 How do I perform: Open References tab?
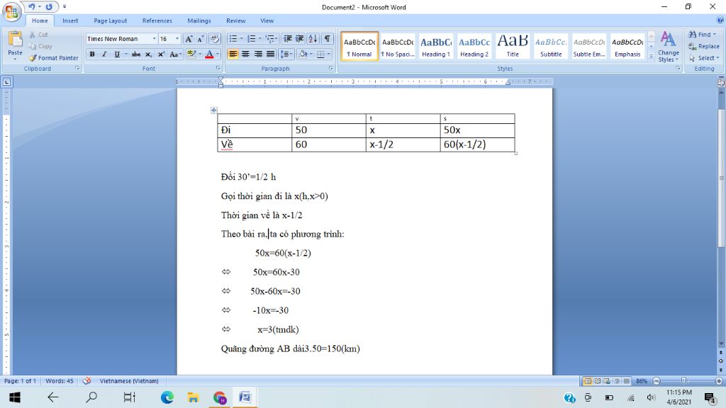coord(157,21)
